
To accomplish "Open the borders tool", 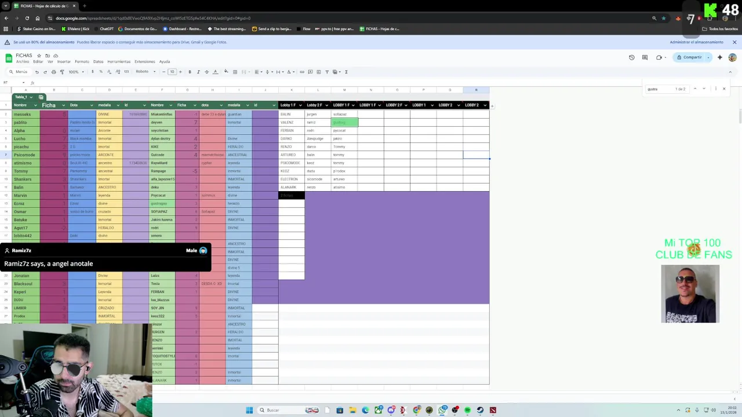I will pyautogui.click(x=235, y=72).
